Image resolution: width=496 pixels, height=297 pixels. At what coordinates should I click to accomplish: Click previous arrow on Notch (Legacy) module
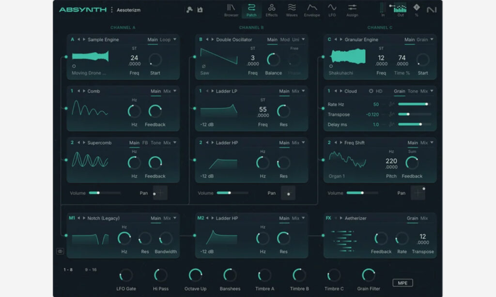[x=79, y=218]
